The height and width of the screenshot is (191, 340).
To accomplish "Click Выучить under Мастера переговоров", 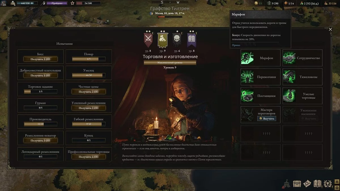I will [267, 119].
